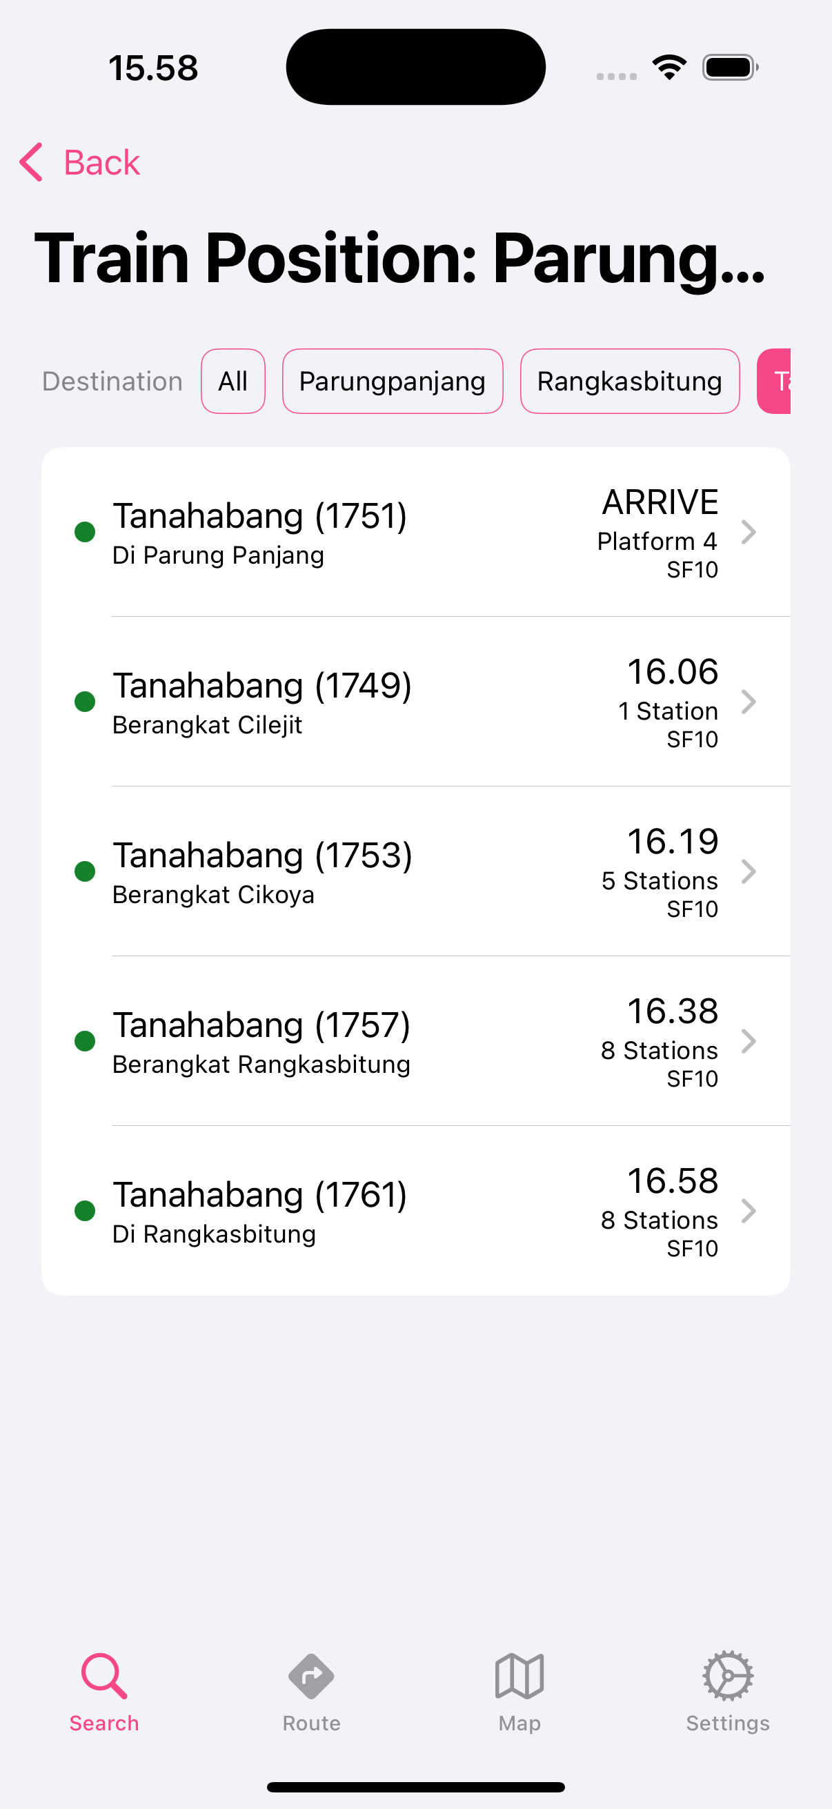
Task: Open Tanahabang (1753) Berangkat Cikoya row
Action: click(x=415, y=871)
